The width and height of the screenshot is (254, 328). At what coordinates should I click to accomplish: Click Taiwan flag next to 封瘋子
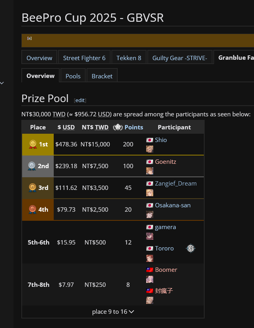click(x=150, y=290)
